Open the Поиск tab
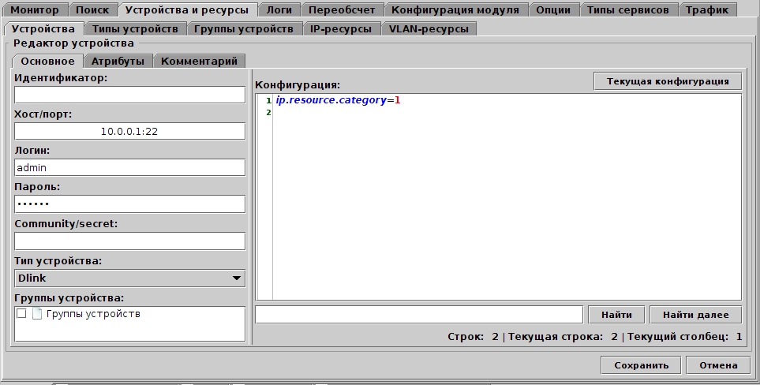The height and width of the screenshot is (385, 760). 92,10
